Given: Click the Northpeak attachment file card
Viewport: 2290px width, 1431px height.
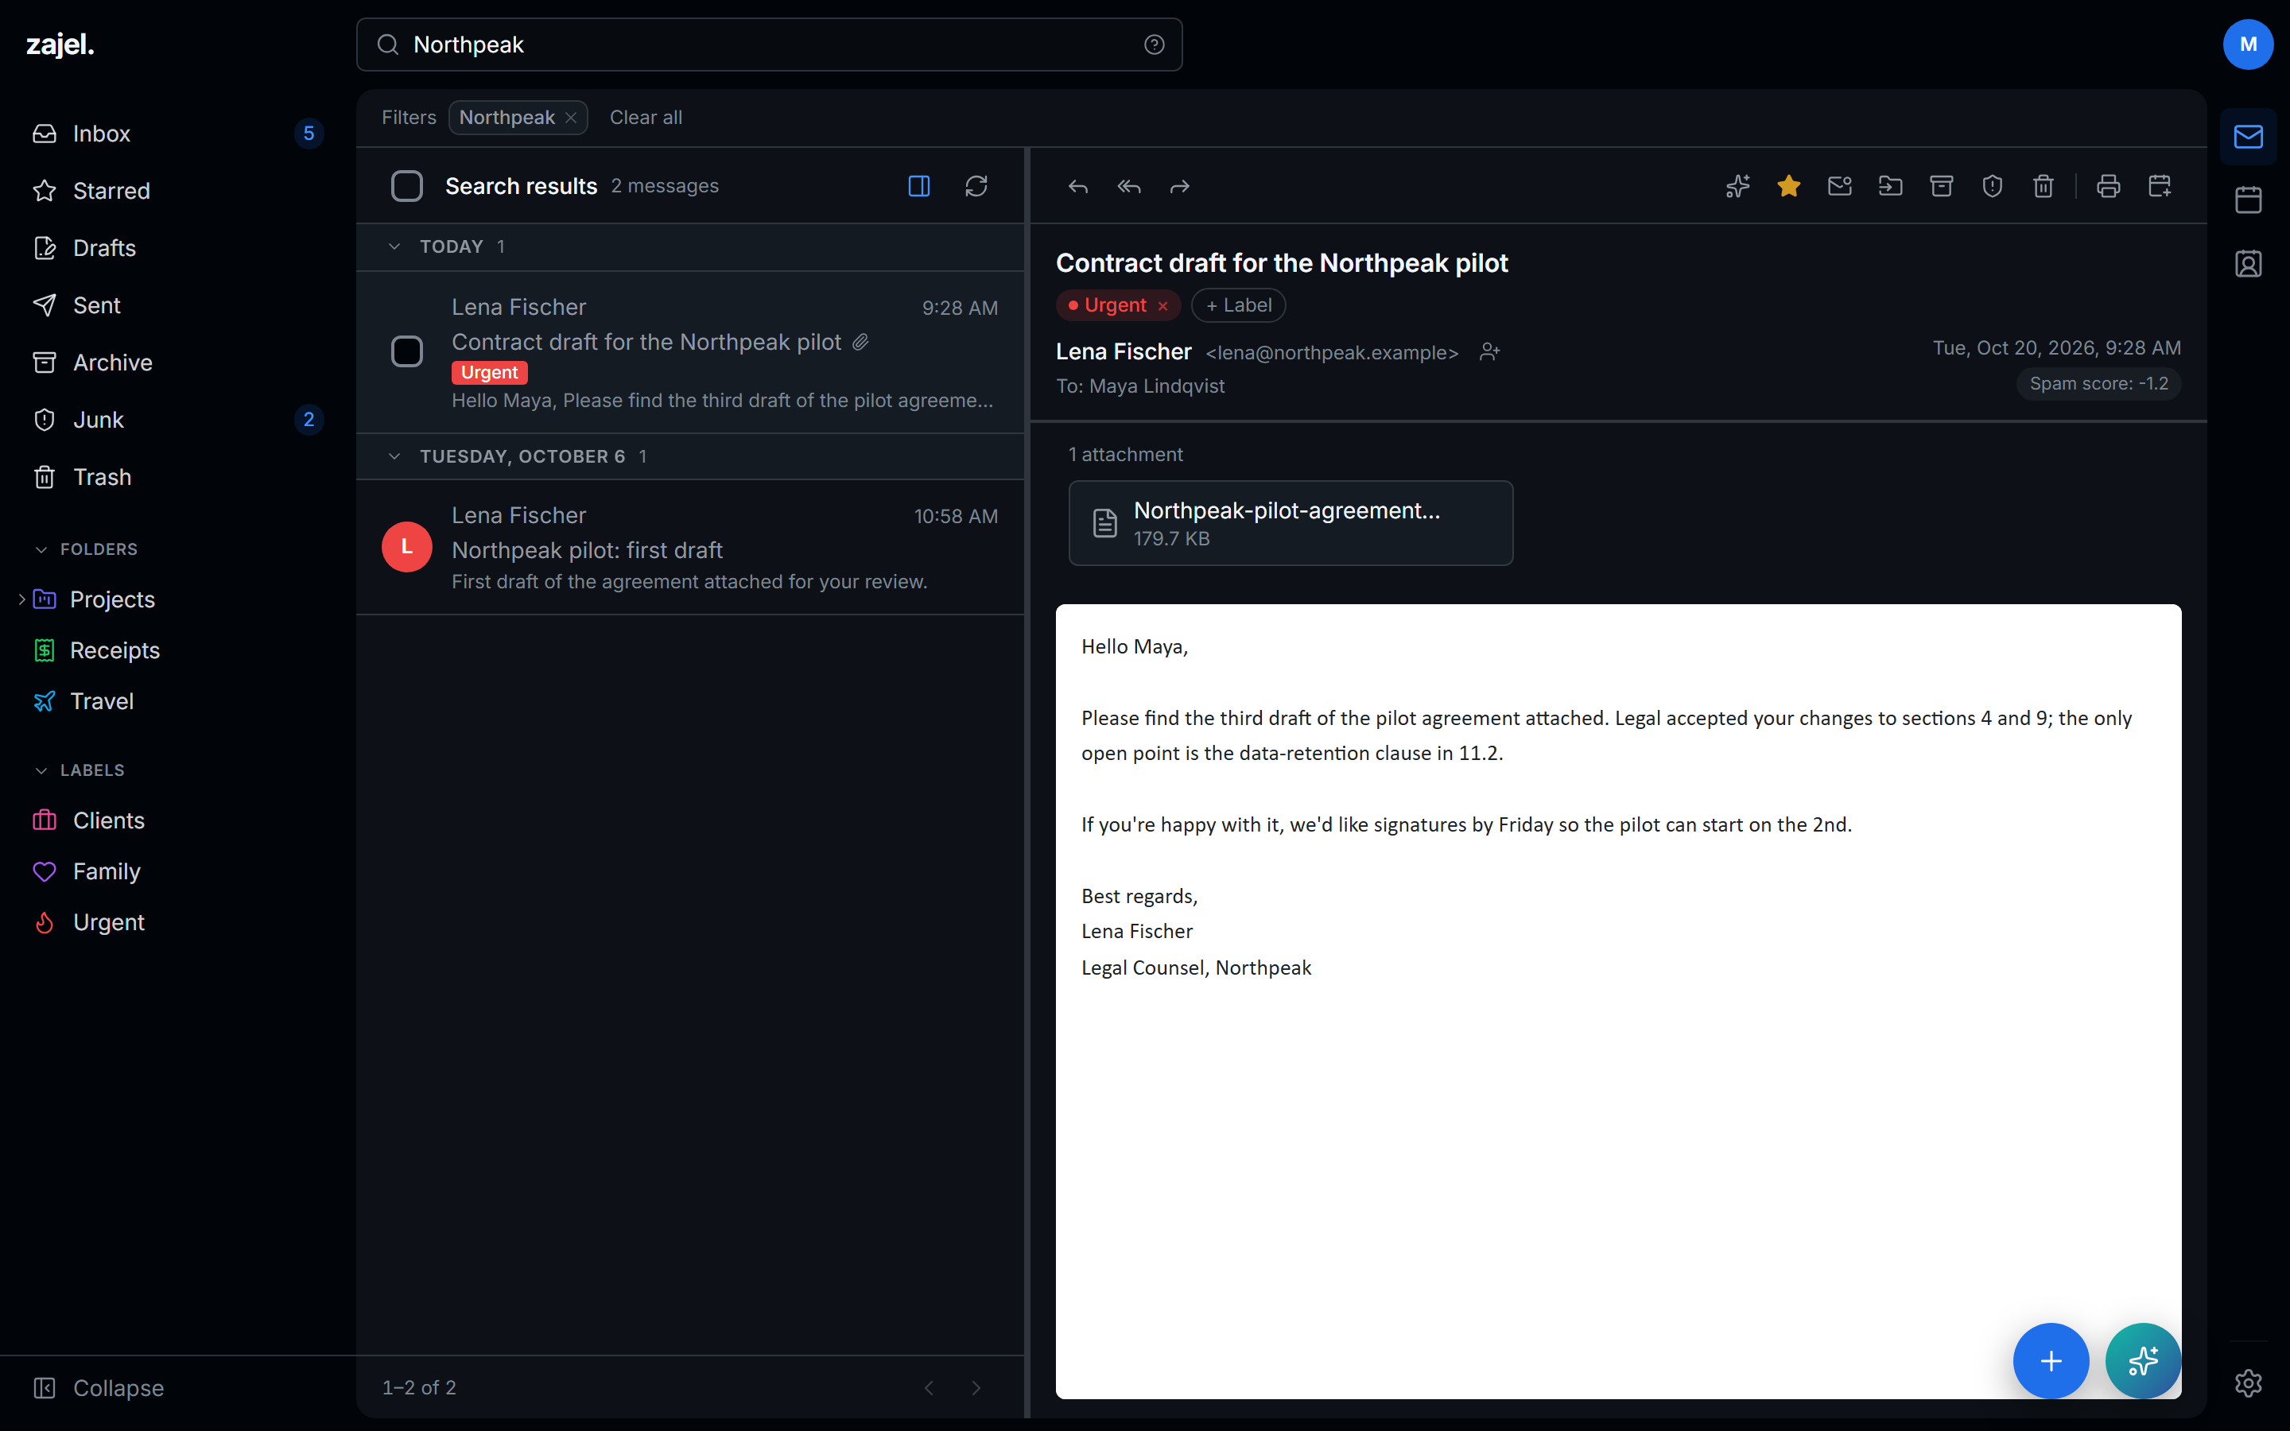Looking at the screenshot, I should click(x=1291, y=523).
